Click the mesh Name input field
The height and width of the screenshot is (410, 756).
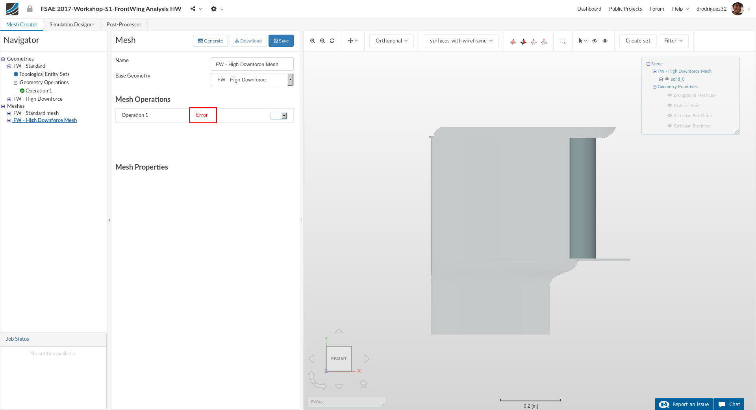pos(252,64)
